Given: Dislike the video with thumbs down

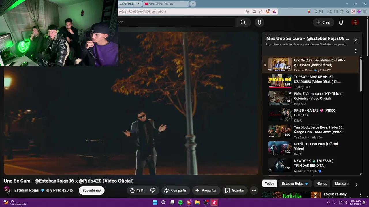Looking at the screenshot, I should pos(153,190).
